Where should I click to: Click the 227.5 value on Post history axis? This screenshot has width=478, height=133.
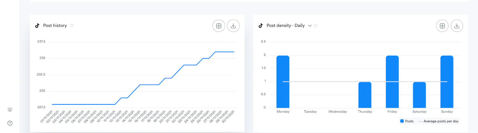point(41,107)
